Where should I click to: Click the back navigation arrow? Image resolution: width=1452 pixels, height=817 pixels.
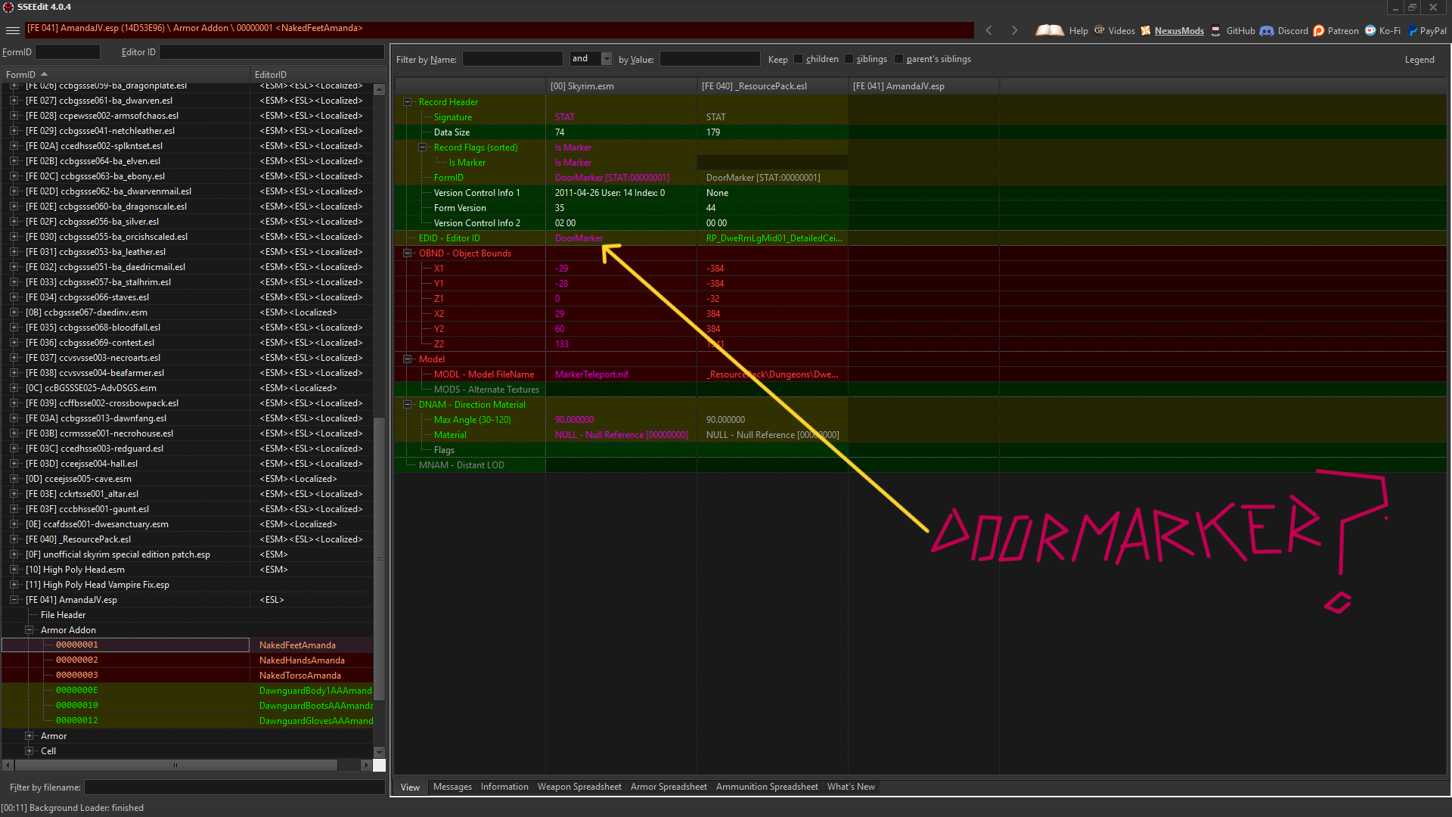coord(988,30)
